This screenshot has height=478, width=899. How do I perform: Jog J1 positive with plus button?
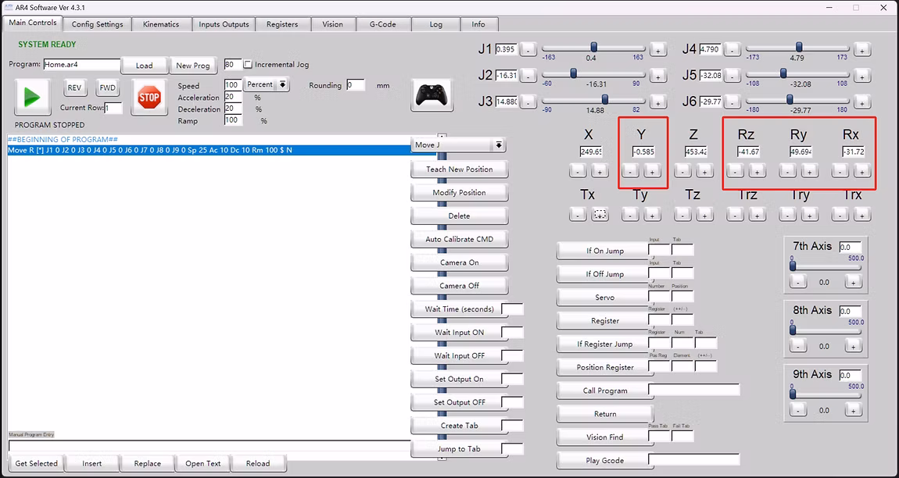(x=657, y=51)
